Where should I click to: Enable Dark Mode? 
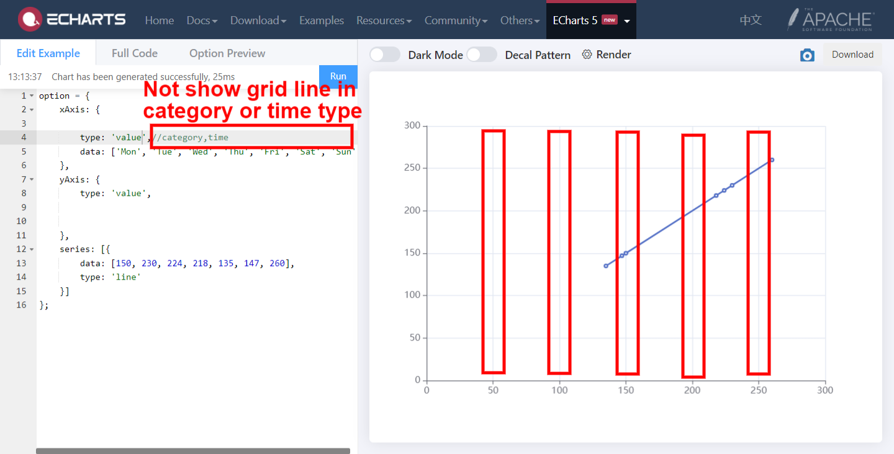click(x=384, y=55)
